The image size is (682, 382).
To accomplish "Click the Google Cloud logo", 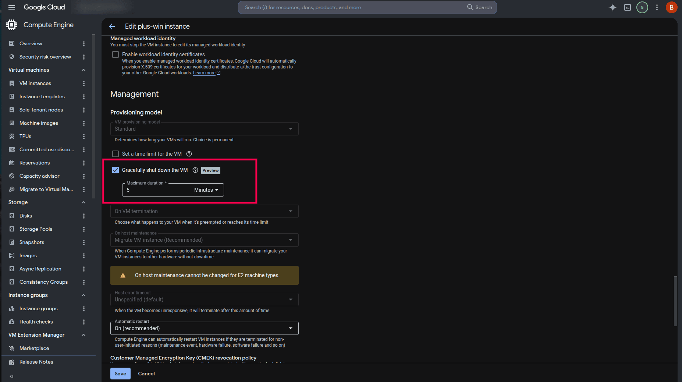I will [x=44, y=7].
